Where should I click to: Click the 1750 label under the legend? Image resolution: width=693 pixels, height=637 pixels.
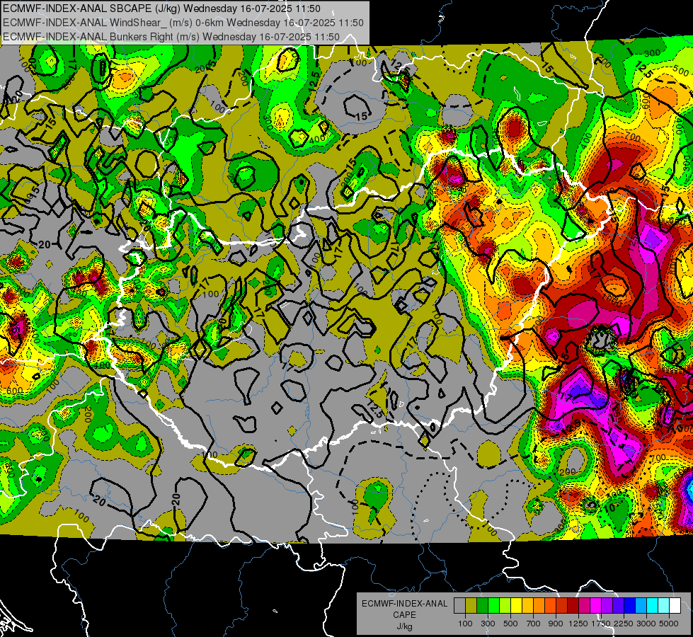(x=601, y=624)
